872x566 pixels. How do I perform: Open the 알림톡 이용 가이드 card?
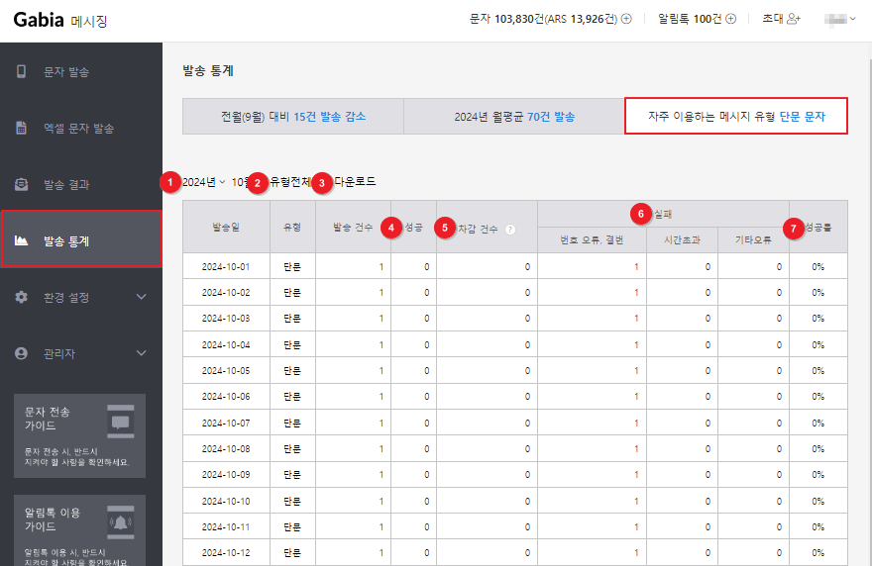pyautogui.click(x=79, y=530)
